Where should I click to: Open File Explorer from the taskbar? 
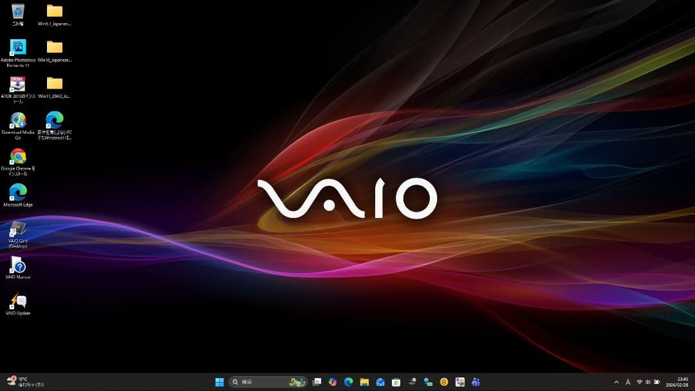(364, 382)
